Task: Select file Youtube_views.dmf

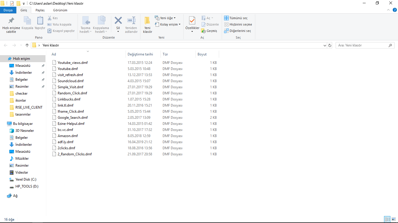Action: coord(73,62)
